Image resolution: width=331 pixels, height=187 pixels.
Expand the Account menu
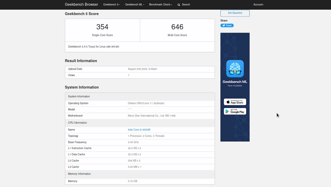(x=259, y=5)
